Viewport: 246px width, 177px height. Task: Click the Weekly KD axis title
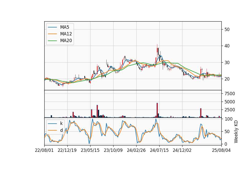point(236,132)
